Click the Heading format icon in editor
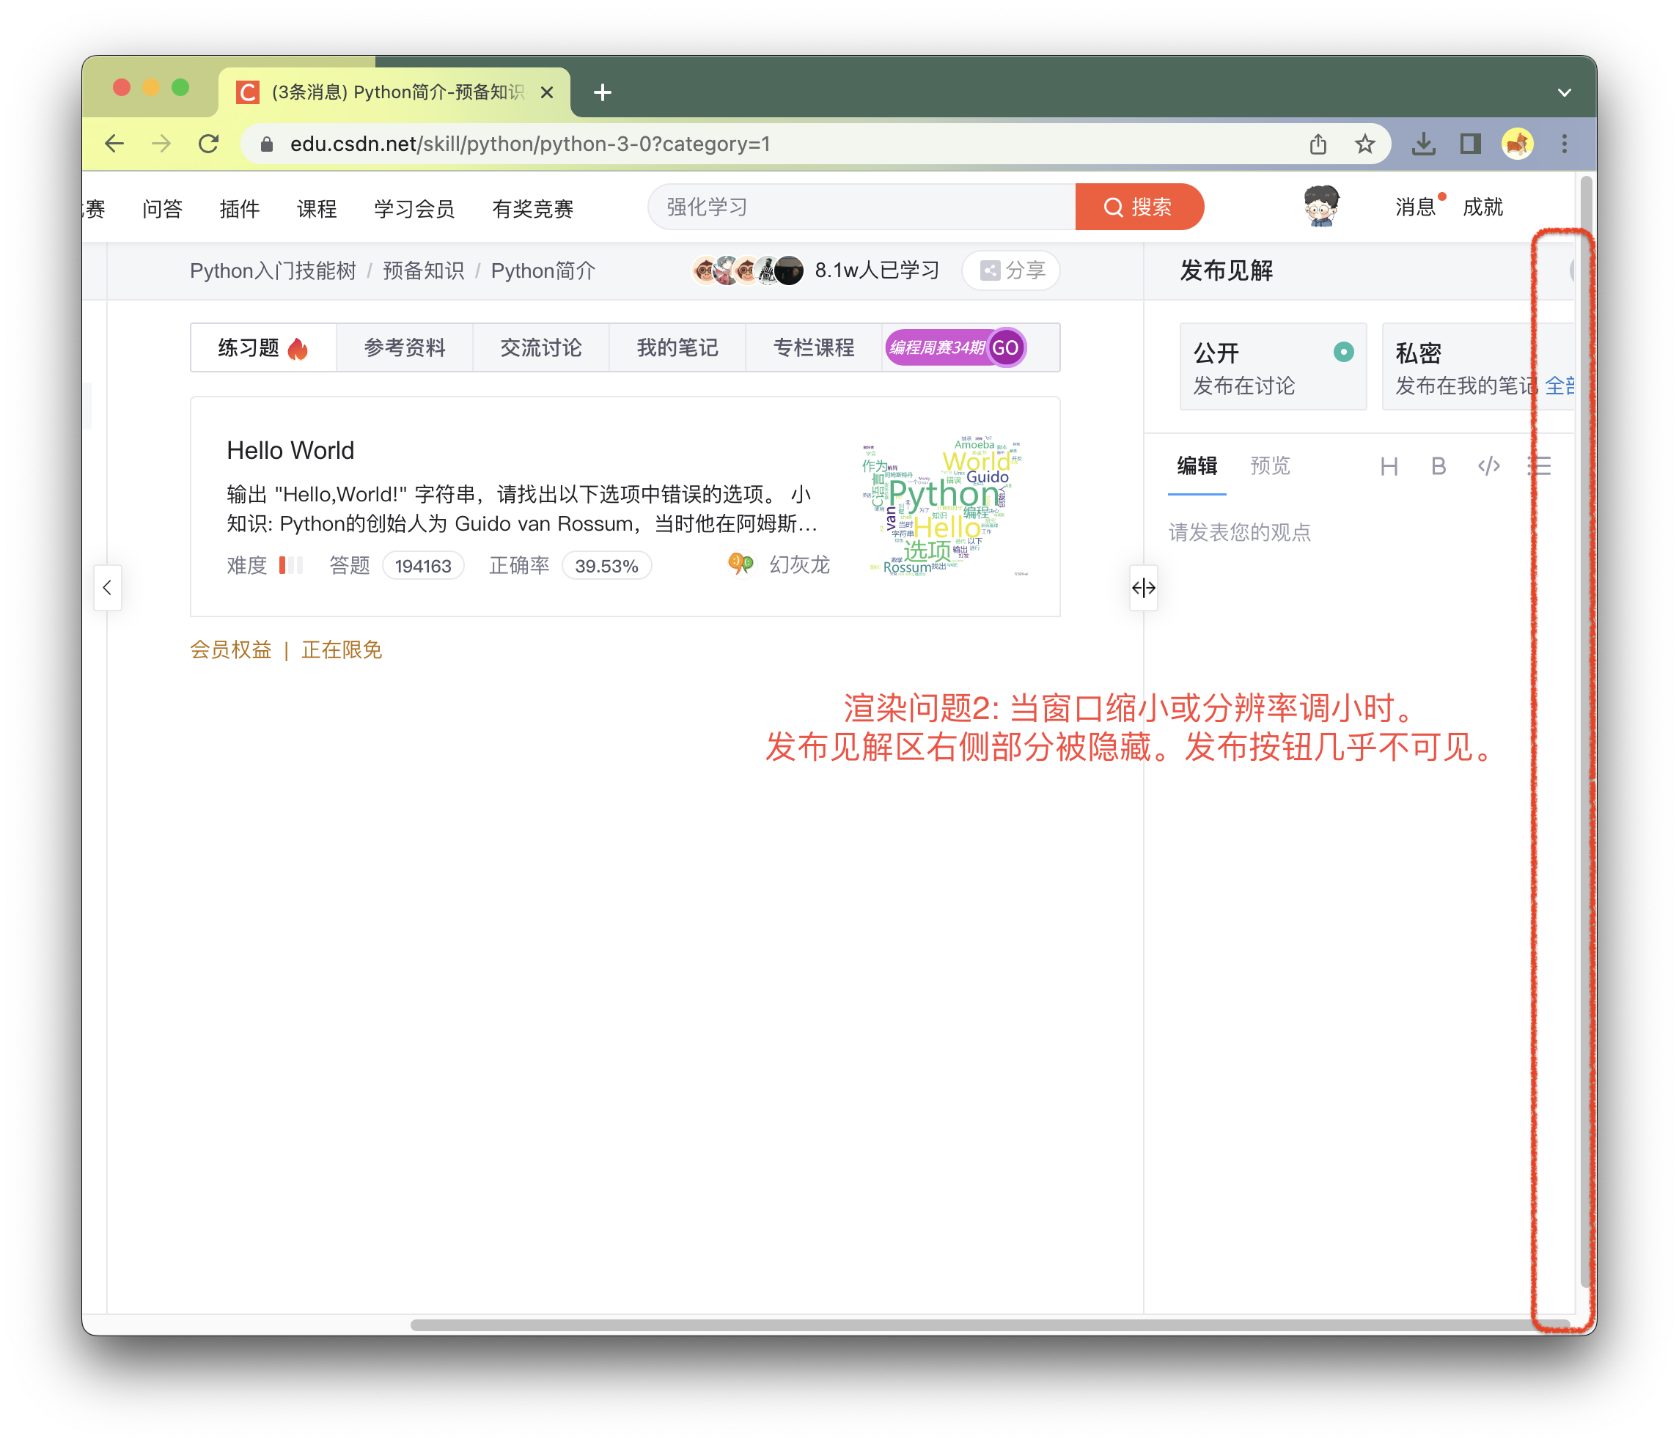 1389,466
